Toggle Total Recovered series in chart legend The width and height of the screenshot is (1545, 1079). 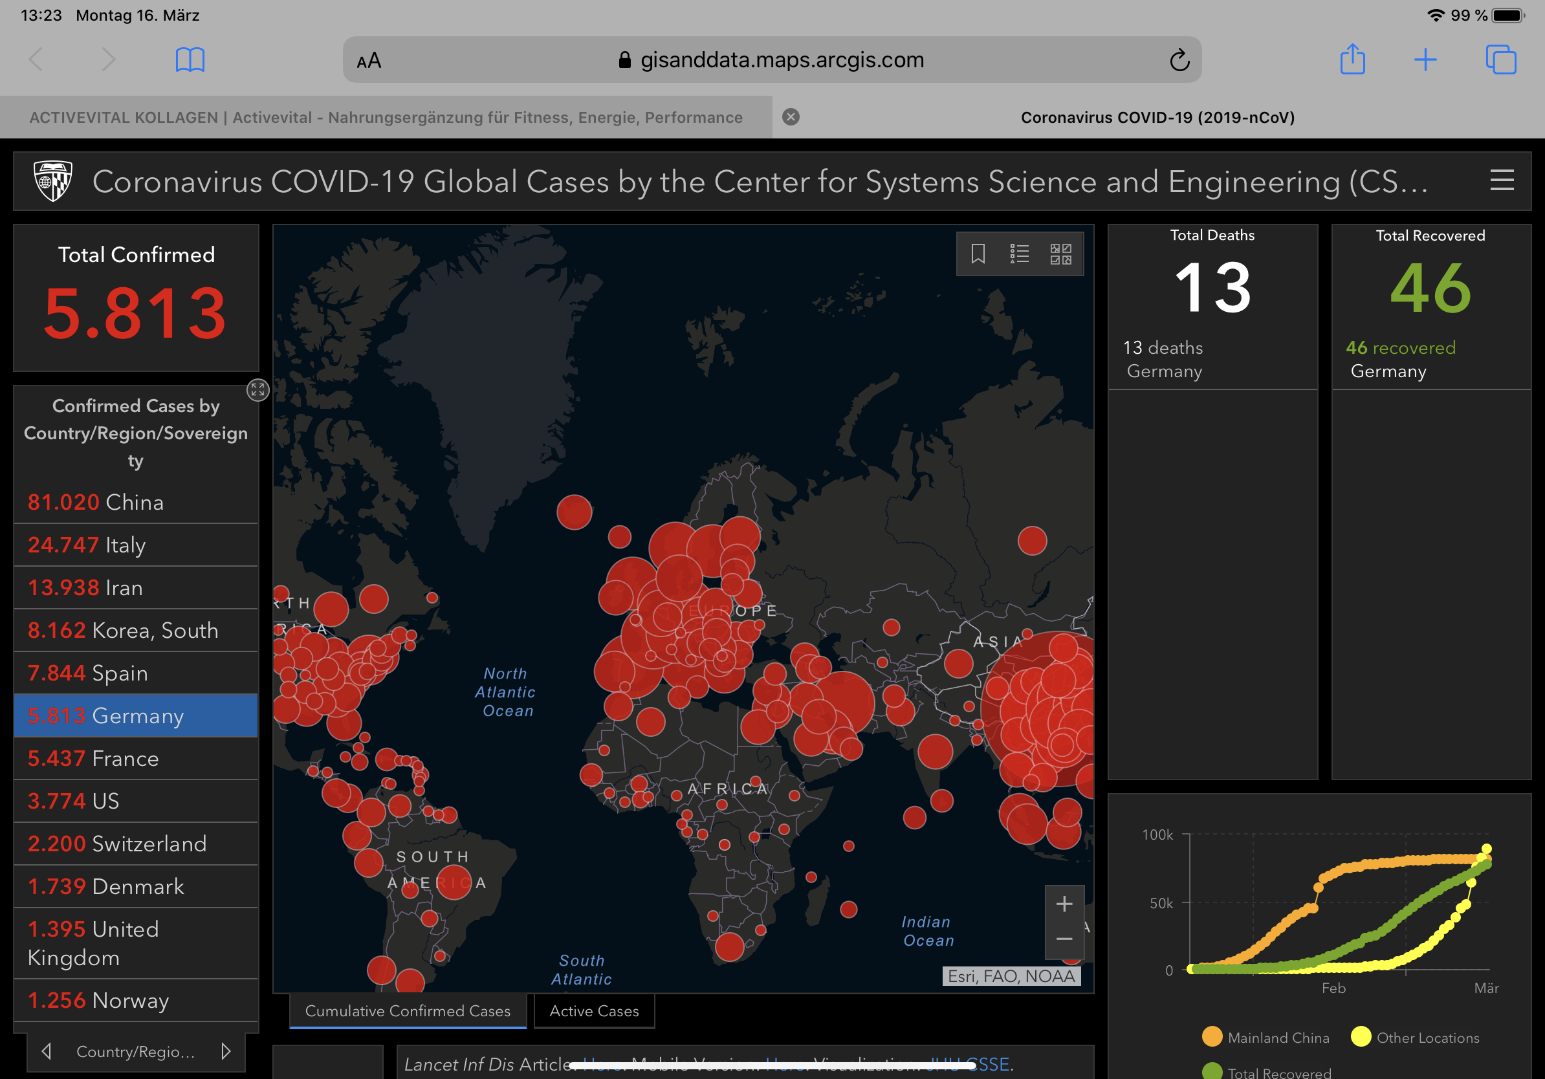tap(1266, 1073)
